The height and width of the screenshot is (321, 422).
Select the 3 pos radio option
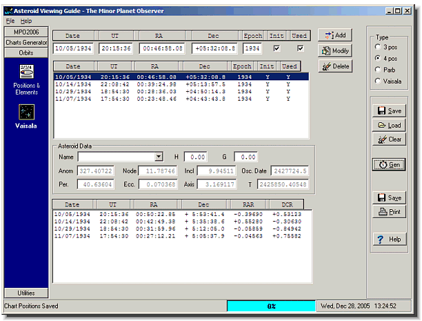pos(378,47)
